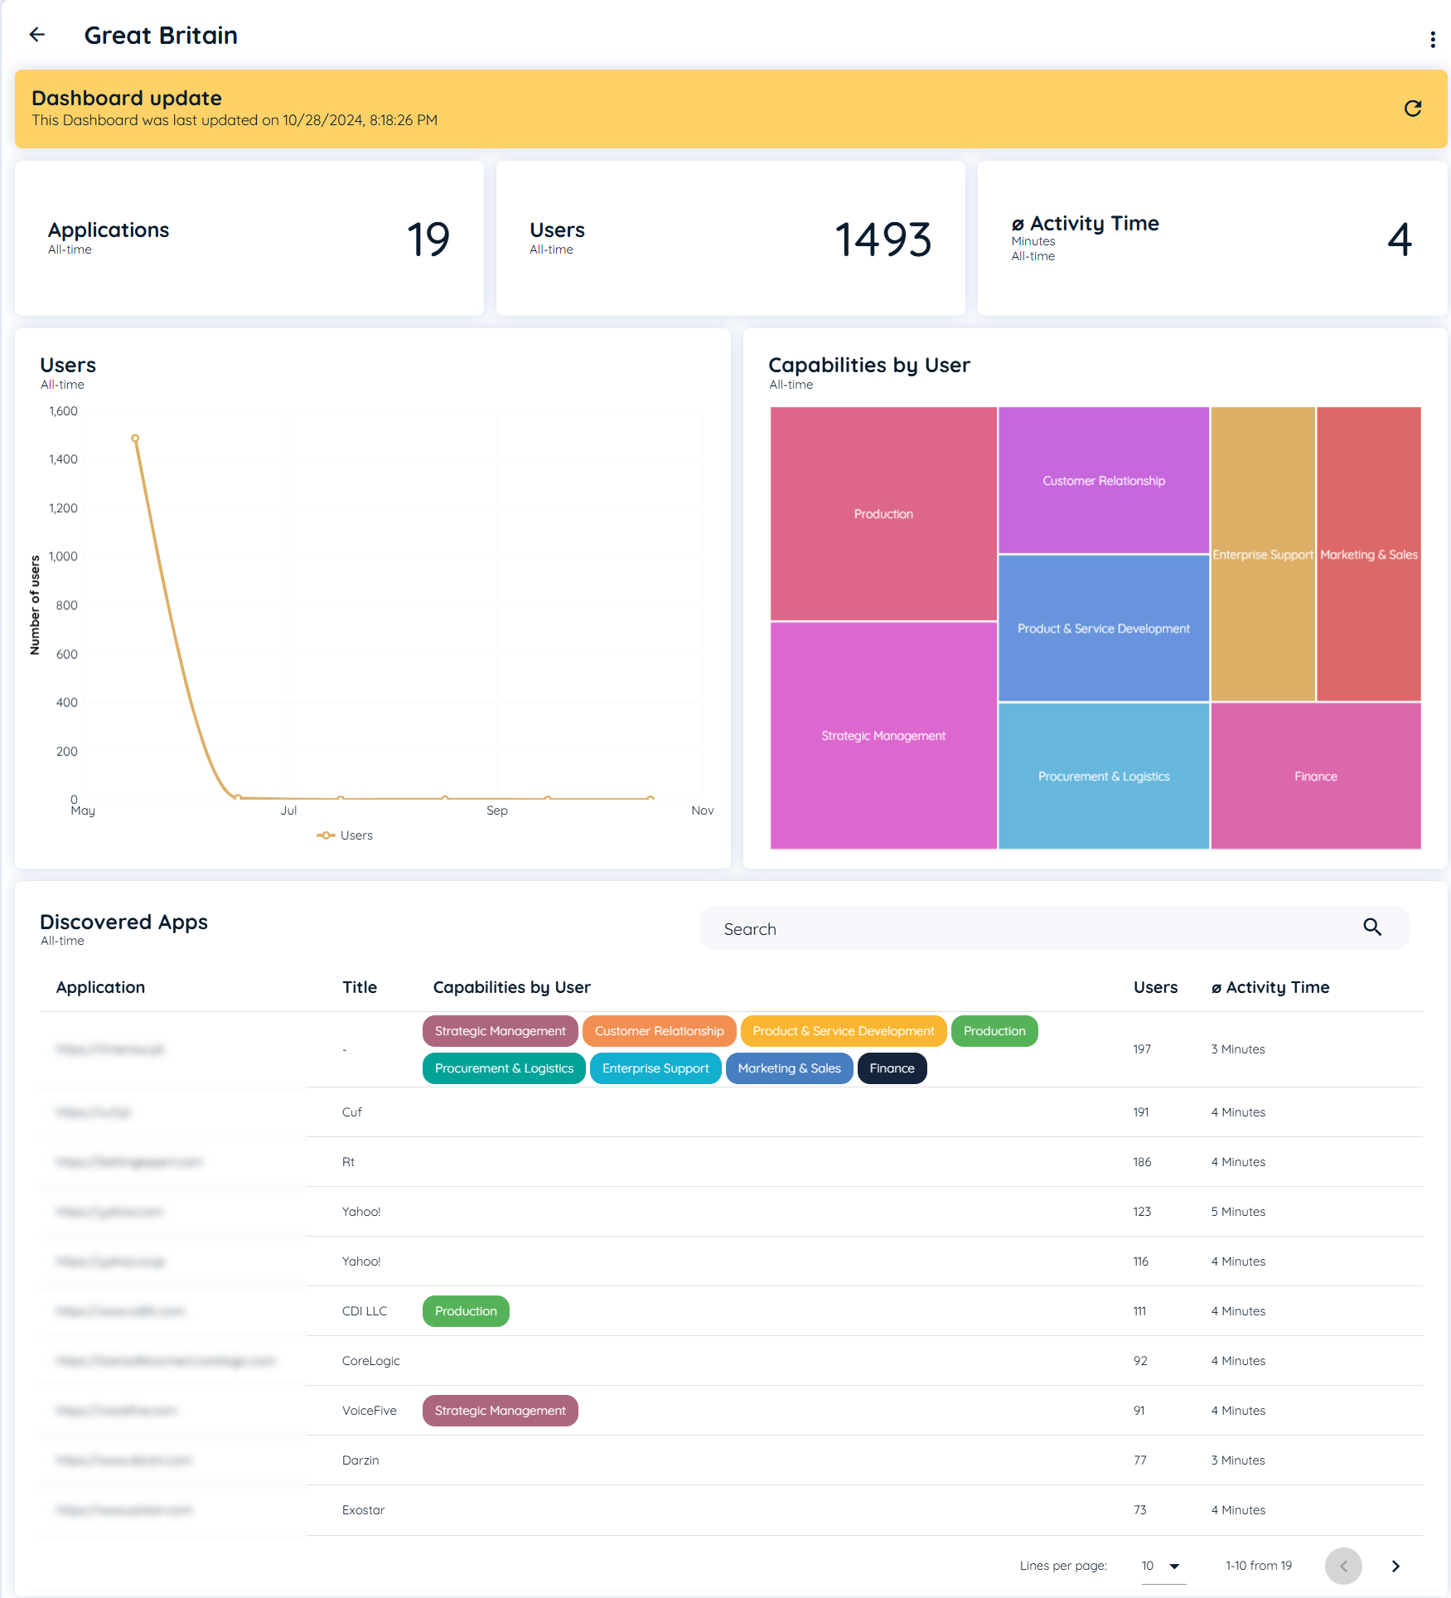Image resolution: width=1451 pixels, height=1598 pixels.
Task: Toggle the Users legend entry on chart
Action: pos(345,835)
